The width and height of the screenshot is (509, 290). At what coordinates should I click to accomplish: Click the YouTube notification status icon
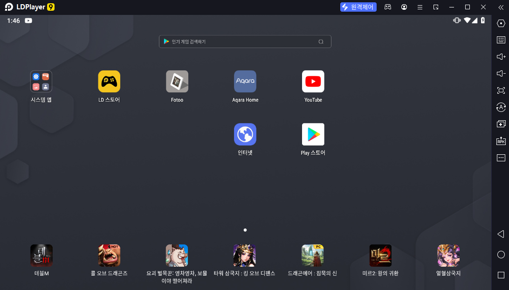click(x=28, y=21)
